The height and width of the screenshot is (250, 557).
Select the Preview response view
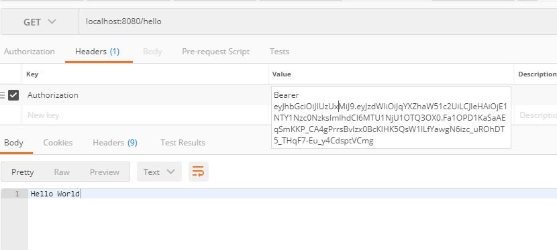click(x=105, y=172)
